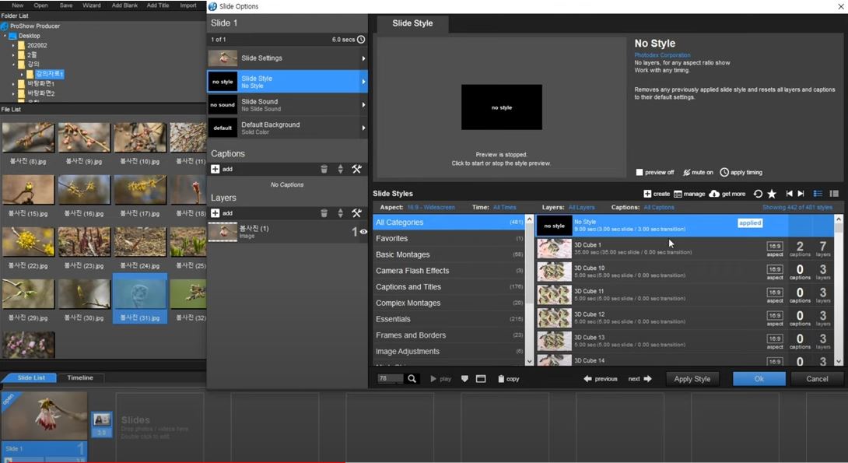Viewport: 848px width, 463px height.
Task: Click the apply timing clock icon
Action: pyautogui.click(x=724, y=172)
